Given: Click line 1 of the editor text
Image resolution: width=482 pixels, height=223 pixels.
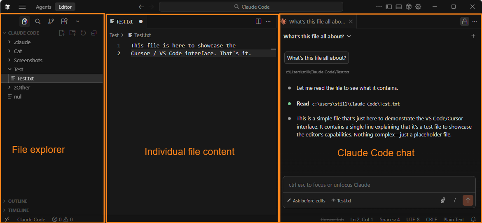Looking at the screenshot, I should pyautogui.click(x=183, y=45).
